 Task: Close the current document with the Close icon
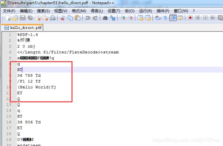coord(38,18)
